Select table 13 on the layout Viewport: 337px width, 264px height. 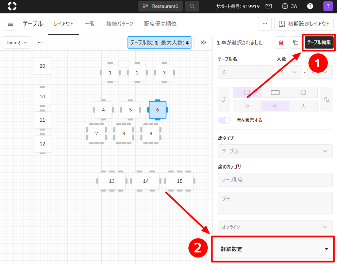(112, 181)
